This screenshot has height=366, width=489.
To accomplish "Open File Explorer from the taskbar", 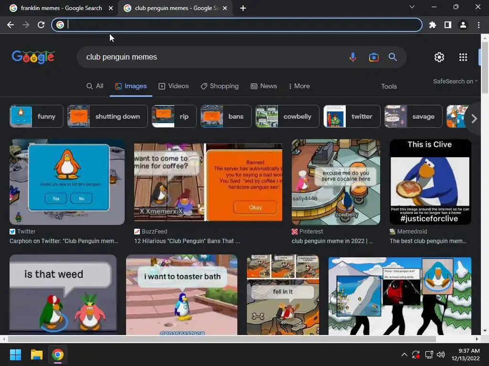I will 36,355.
